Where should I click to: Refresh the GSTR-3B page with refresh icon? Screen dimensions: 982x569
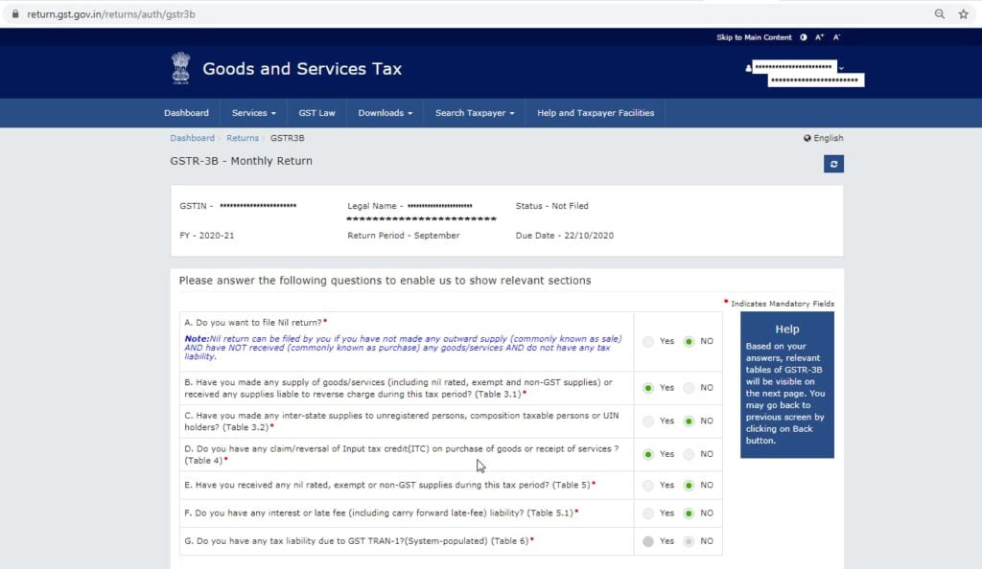[833, 164]
